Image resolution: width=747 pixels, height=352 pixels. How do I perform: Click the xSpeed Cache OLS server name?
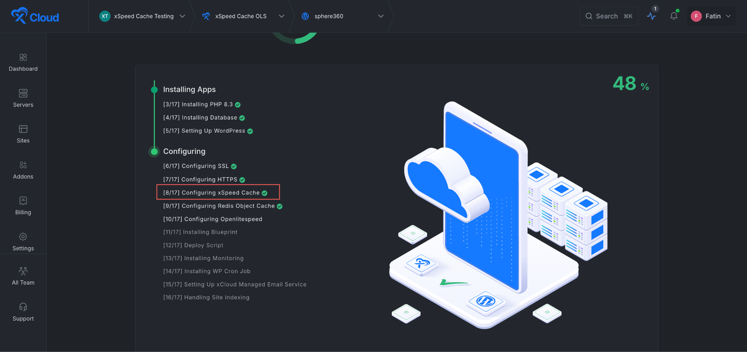tap(241, 16)
